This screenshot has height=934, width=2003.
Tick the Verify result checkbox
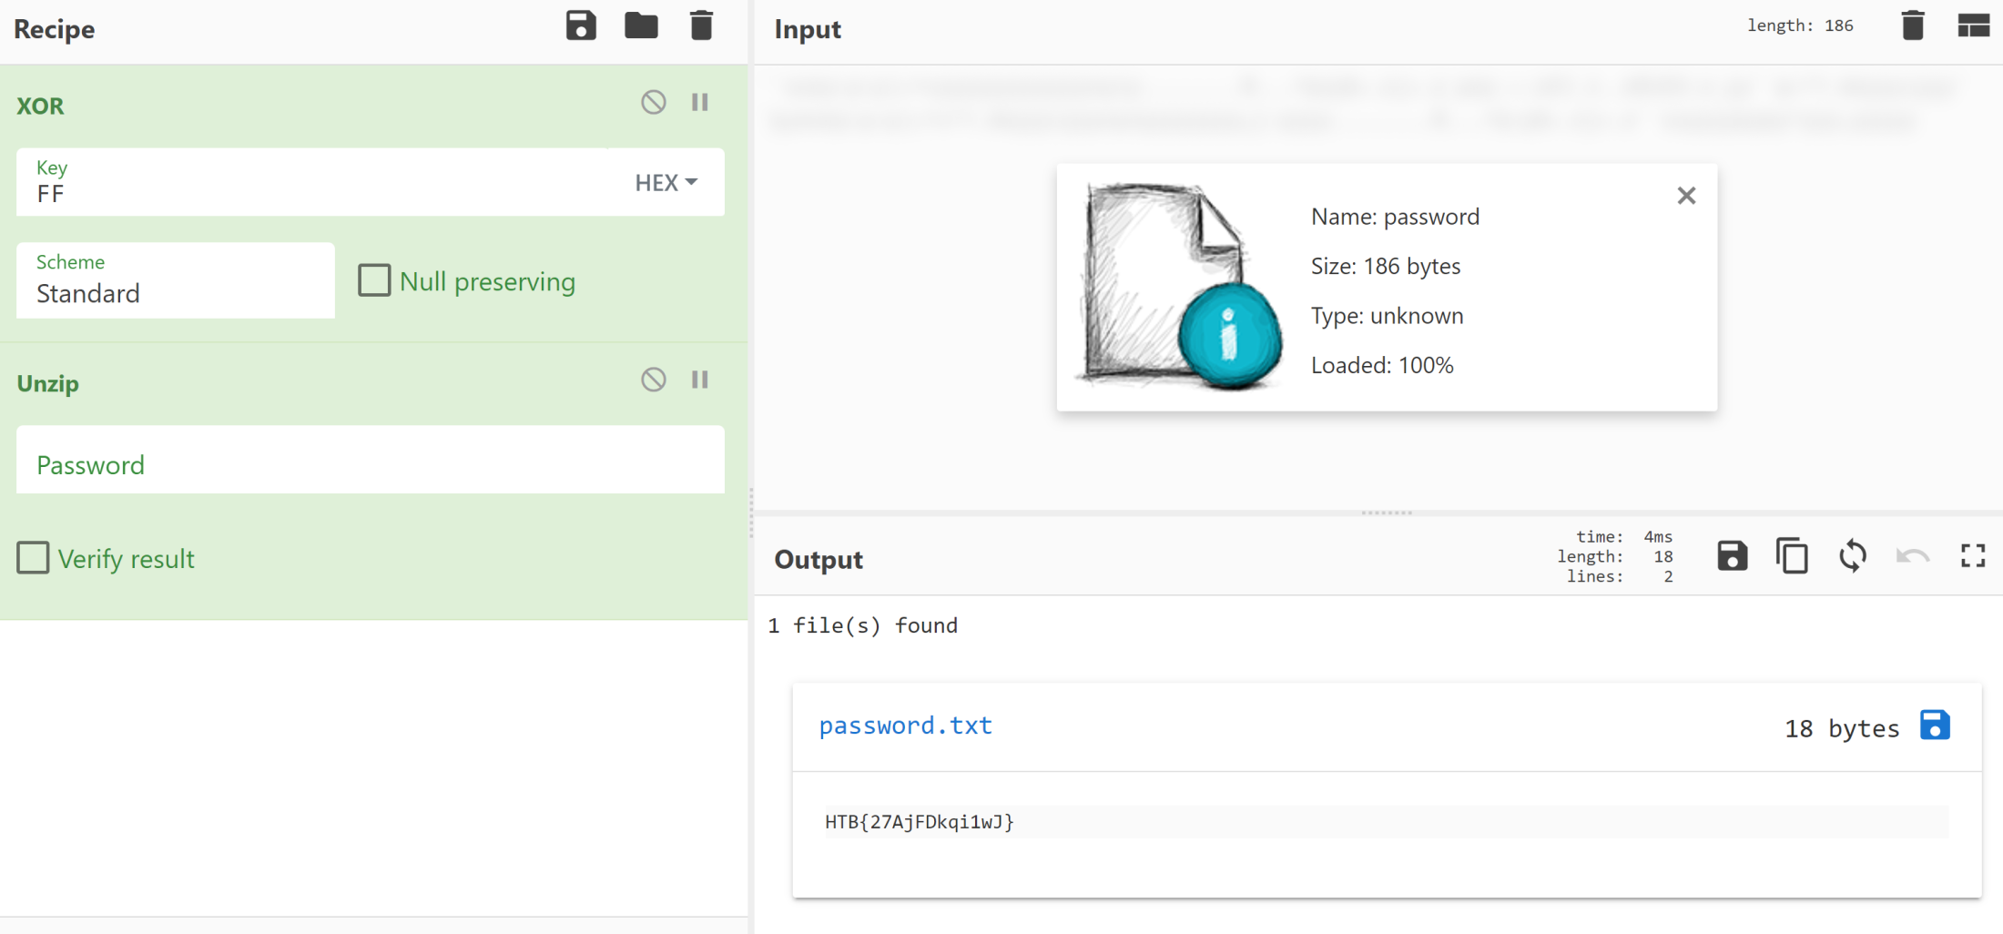point(34,558)
